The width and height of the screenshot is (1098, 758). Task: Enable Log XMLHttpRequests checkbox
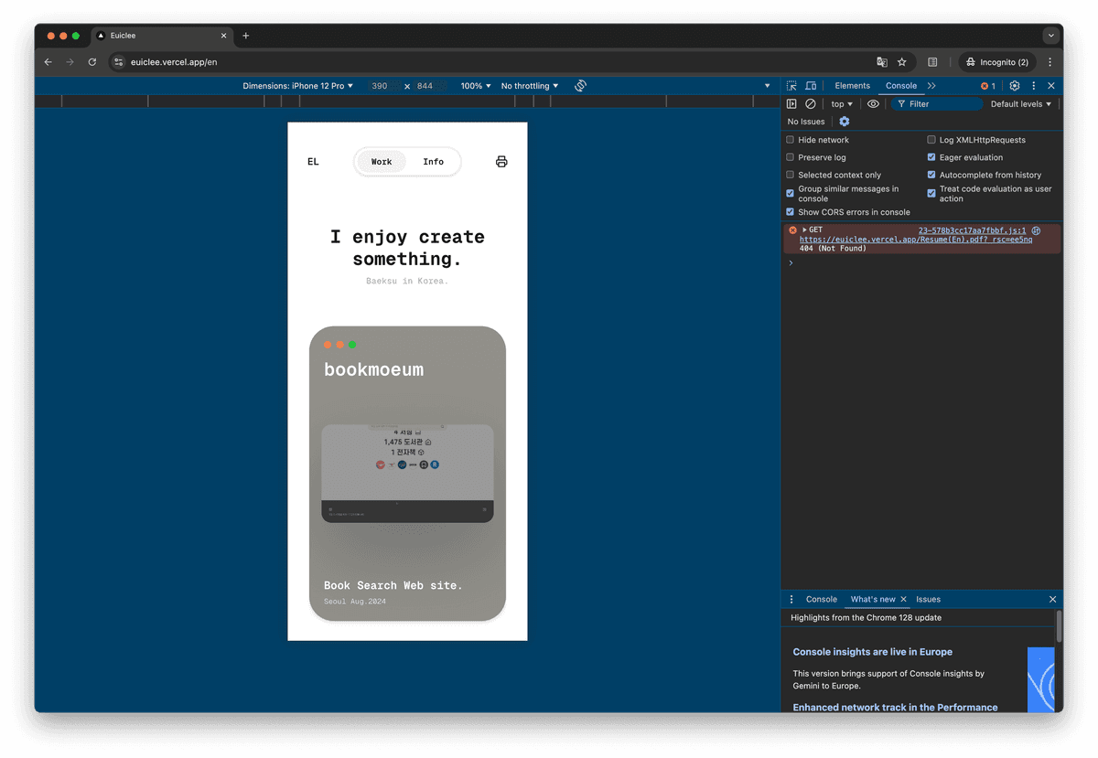pos(931,140)
